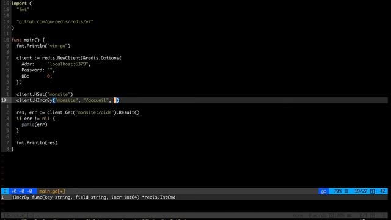Image resolution: width=391 pixels, height=220 pixels.
Task: Click the .Result() method call
Action: pos(128,112)
